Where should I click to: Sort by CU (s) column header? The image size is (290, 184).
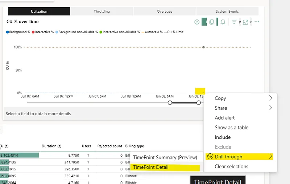(x=4, y=146)
